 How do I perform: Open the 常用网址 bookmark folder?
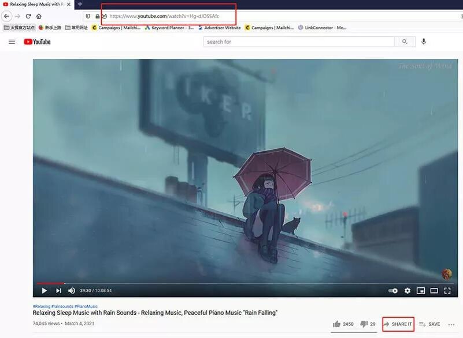coord(76,28)
